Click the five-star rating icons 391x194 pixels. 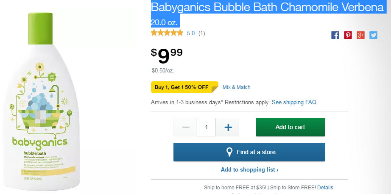coord(167,33)
